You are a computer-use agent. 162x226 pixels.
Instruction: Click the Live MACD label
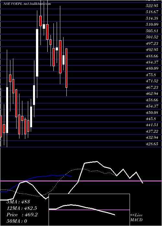pos(136,218)
